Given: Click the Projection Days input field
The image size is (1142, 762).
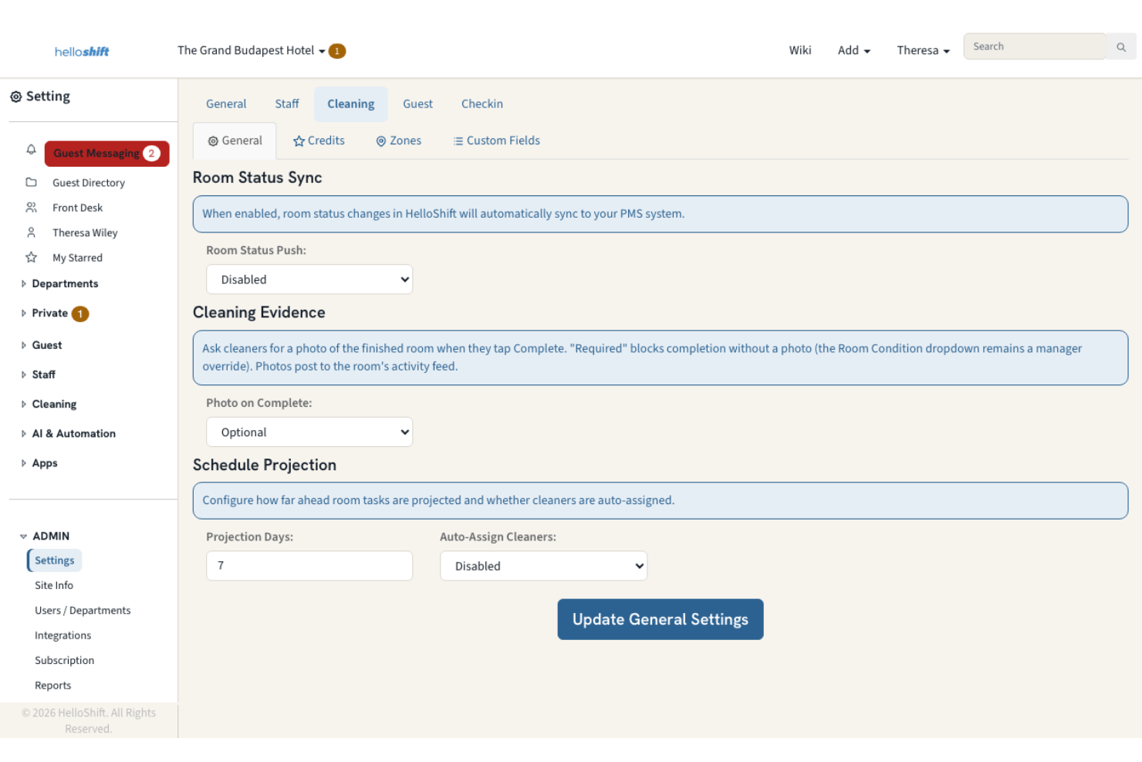Looking at the screenshot, I should [x=309, y=566].
